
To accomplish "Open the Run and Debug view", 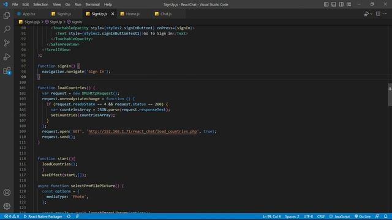I will 7,57.
